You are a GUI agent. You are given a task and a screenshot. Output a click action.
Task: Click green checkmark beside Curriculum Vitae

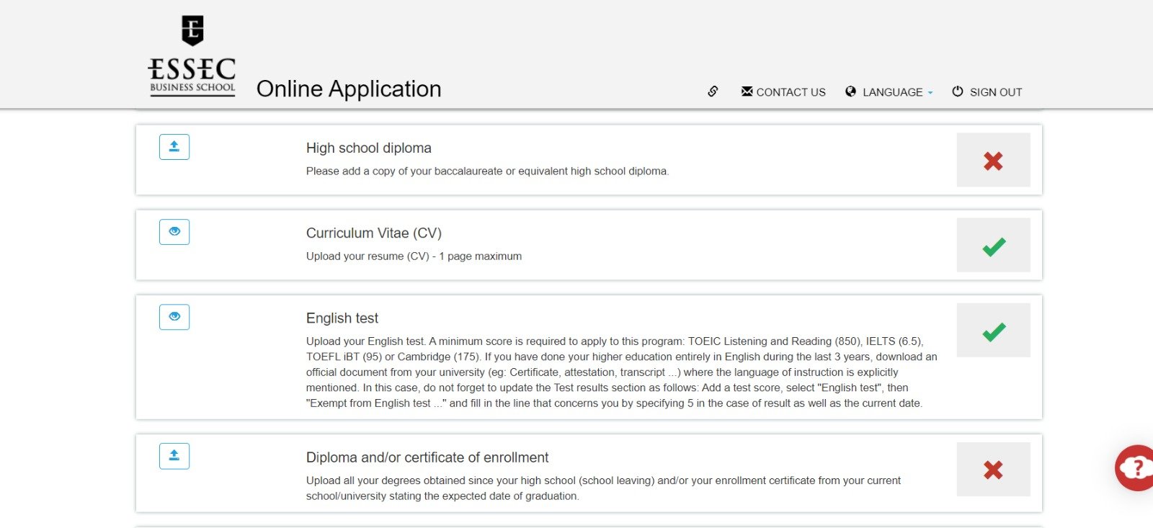(x=993, y=246)
